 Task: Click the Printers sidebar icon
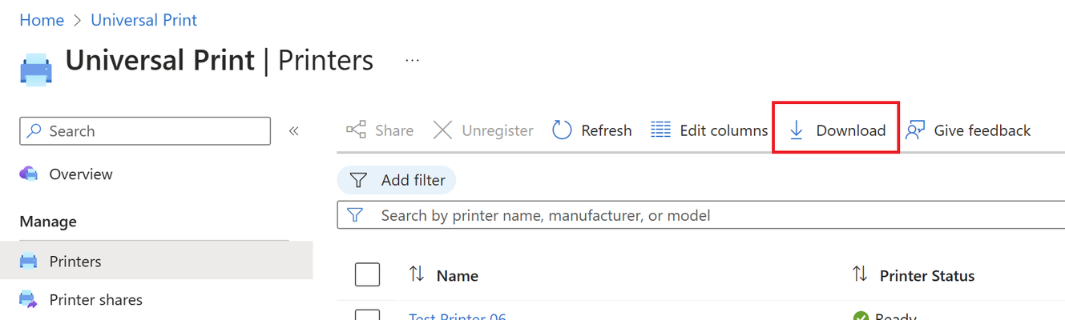coord(28,262)
